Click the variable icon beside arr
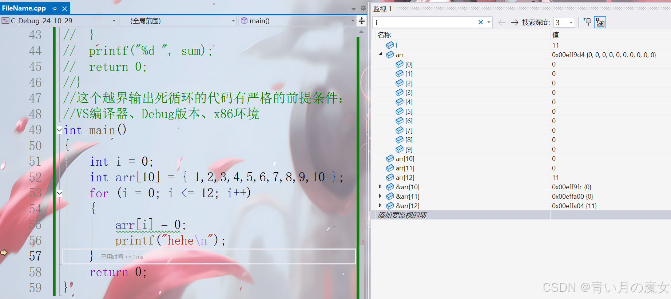671x299 pixels. pyautogui.click(x=390, y=54)
